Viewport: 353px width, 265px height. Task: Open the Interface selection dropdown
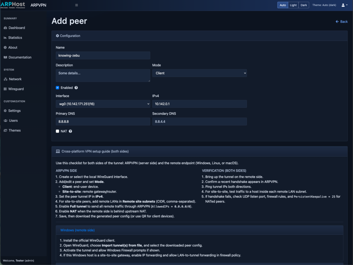pyautogui.click(x=103, y=104)
